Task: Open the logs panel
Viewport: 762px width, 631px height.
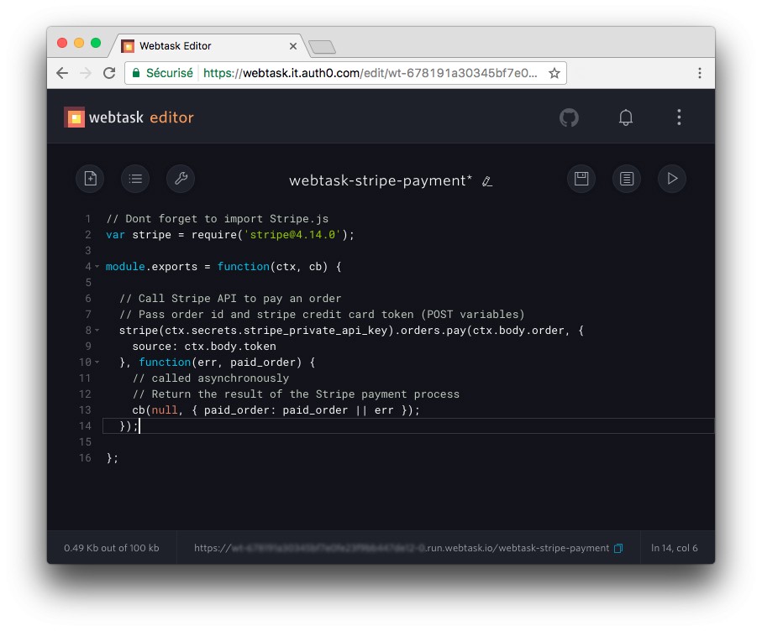Action: pyautogui.click(x=626, y=179)
